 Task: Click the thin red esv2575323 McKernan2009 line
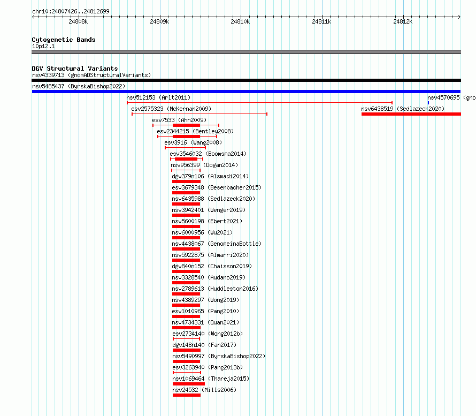(199, 114)
